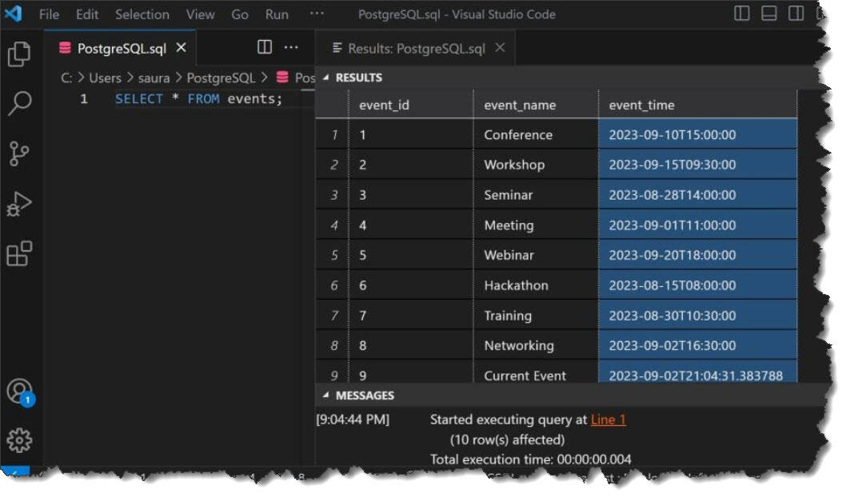Select row number 4 header
This screenshot has width=850, height=501.
333,225
